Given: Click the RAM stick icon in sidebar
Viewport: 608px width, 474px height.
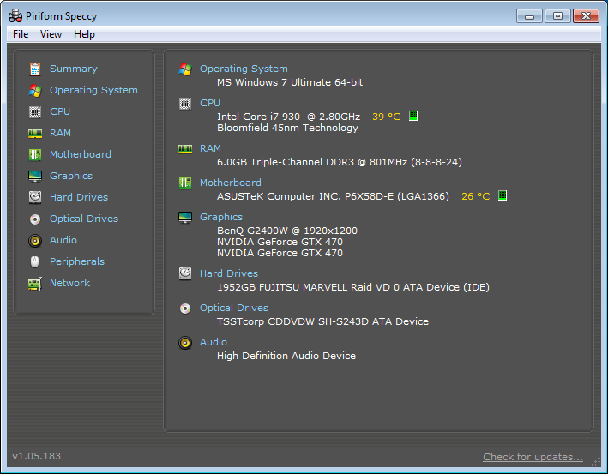Looking at the screenshot, I should 35,134.
